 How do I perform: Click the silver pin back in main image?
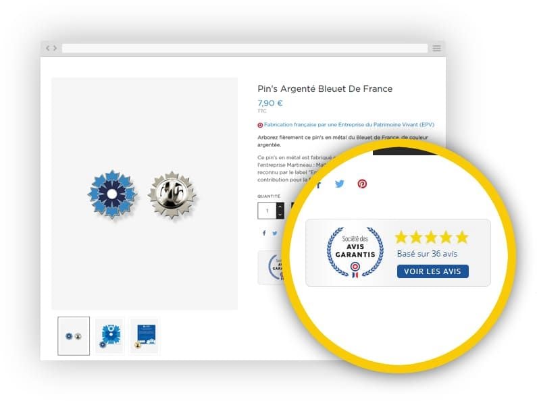(x=172, y=194)
